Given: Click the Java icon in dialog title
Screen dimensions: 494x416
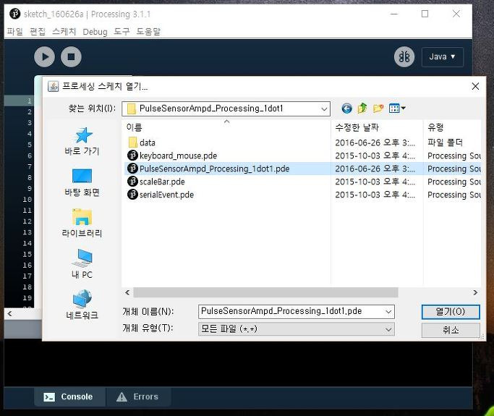Looking at the screenshot, I should 53,86.
